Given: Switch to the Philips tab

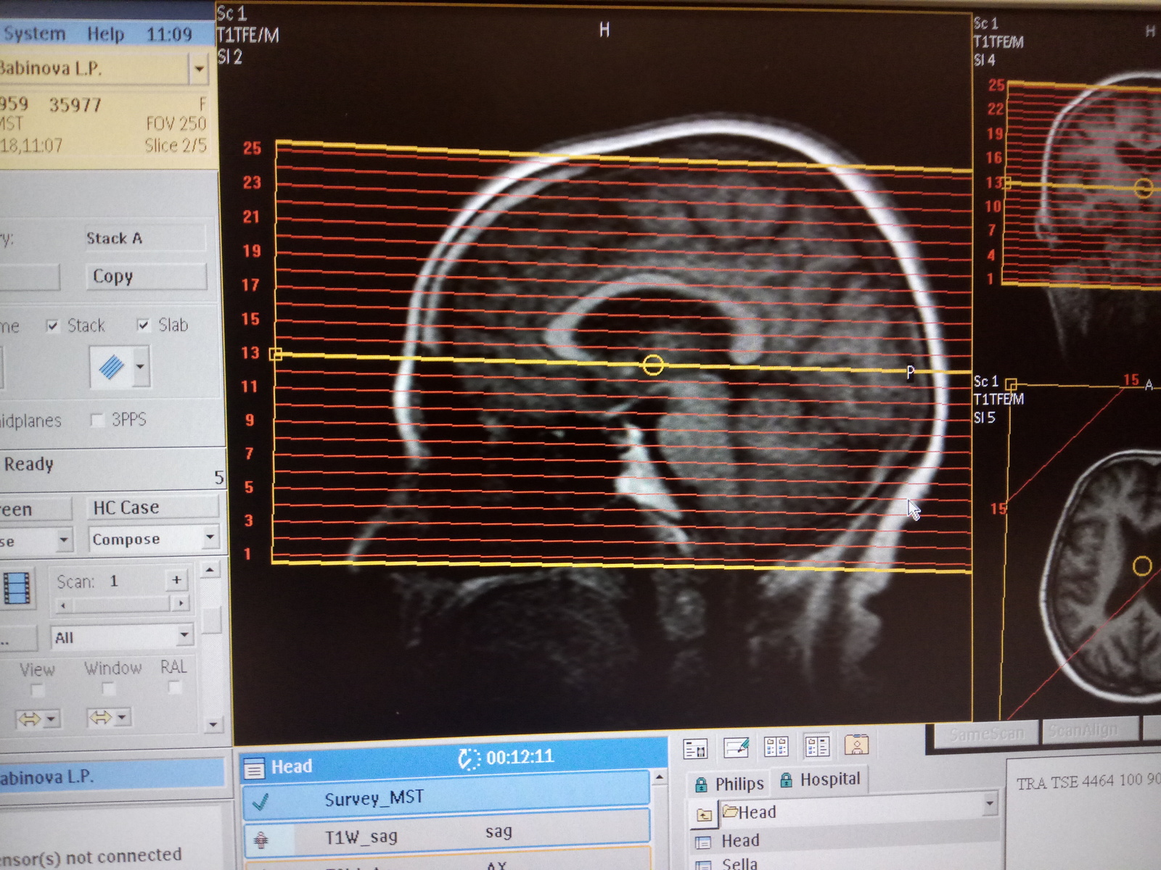Looking at the screenshot, I should [x=729, y=784].
